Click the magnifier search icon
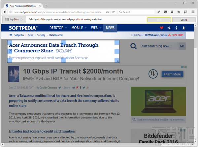Screen dimensions: 198x147 click(133, 46)
